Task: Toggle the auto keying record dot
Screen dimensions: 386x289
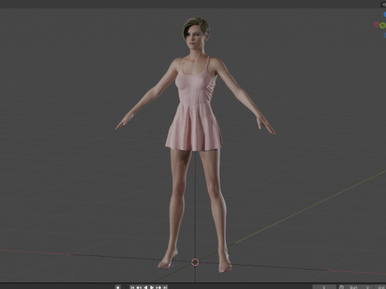Action: pyautogui.click(x=117, y=287)
